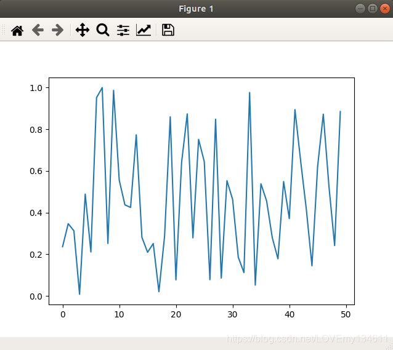Go back to the previous view
The image size is (393, 350).
[x=38, y=30]
